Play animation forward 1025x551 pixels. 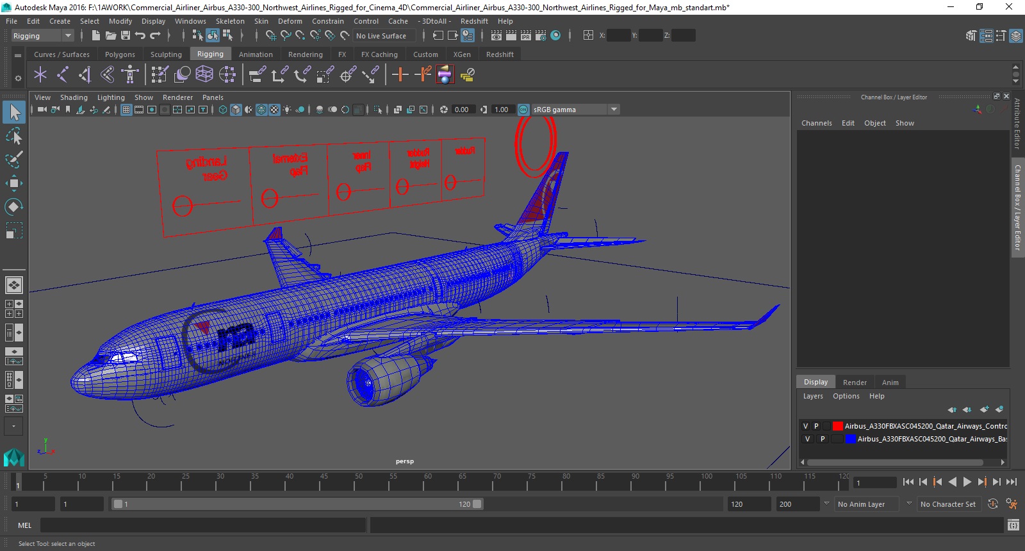point(967,482)
